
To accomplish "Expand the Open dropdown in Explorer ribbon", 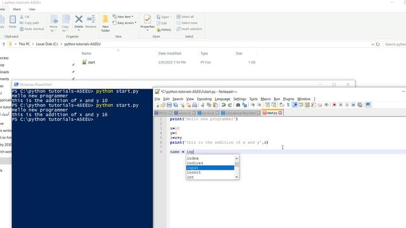I will (164, 17).
